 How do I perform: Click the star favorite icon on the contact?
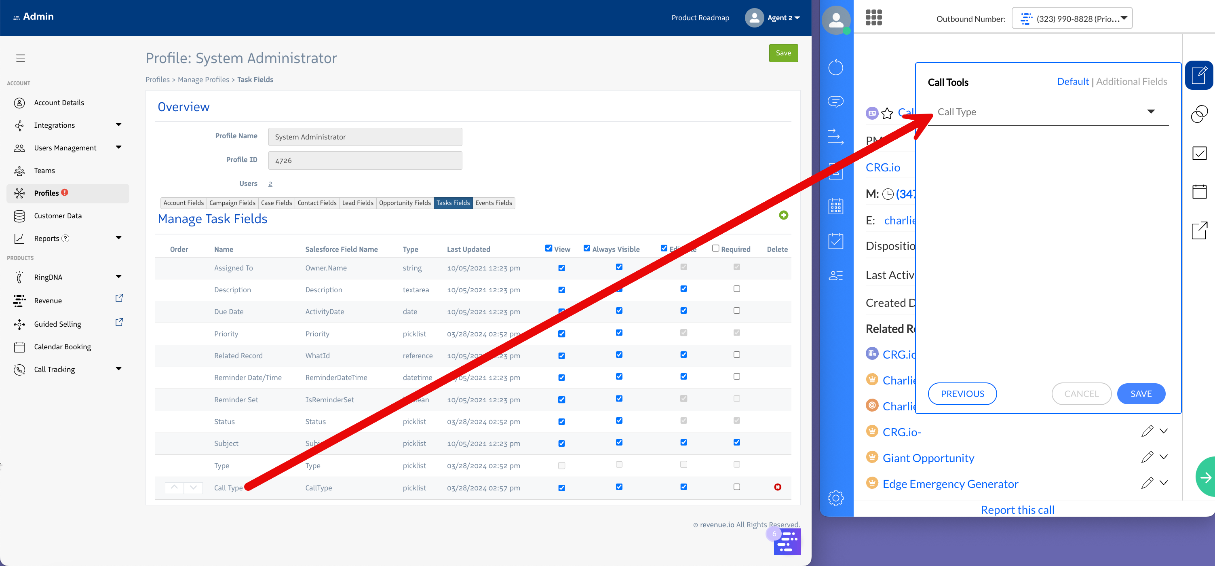[x=887, y=113]
